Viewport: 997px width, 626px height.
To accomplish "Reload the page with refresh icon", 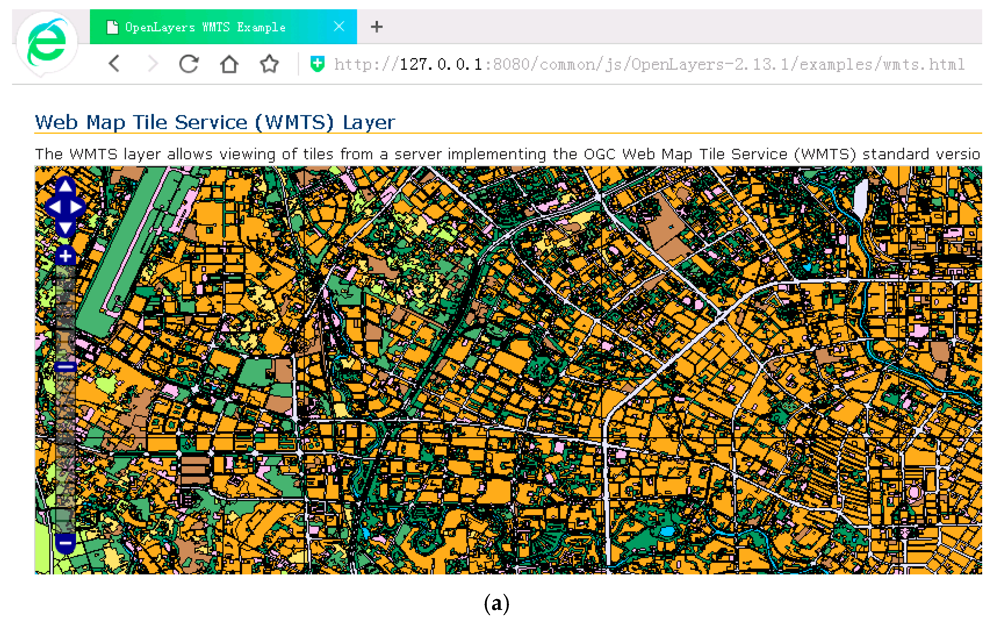I will tap(189, 64).
